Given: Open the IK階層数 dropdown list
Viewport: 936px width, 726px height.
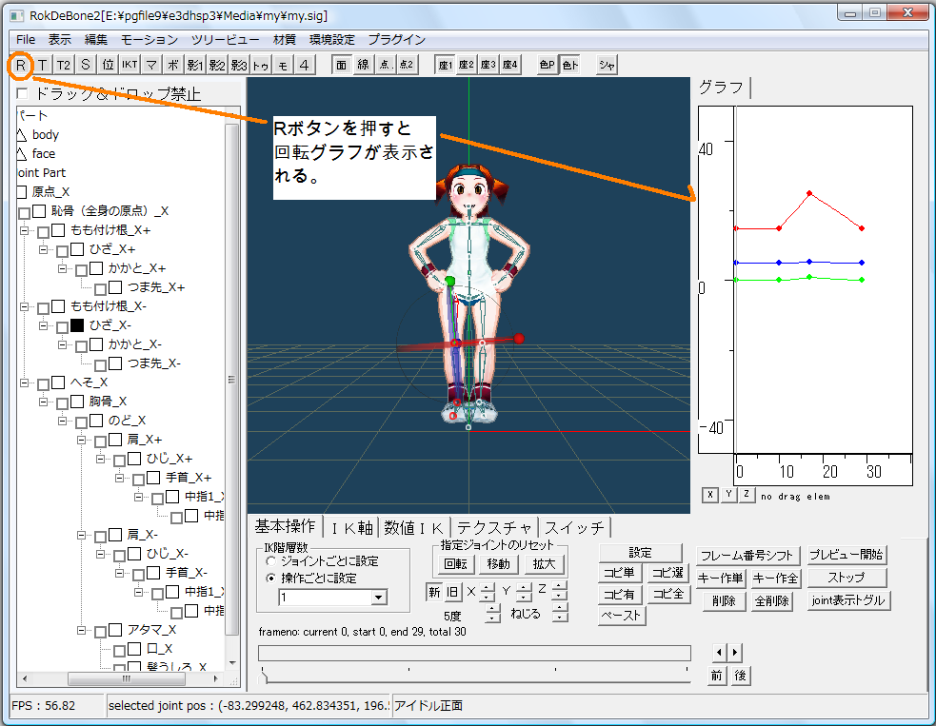Looking at the screenshot, I should pyautogui.click(x=379, y=597).
